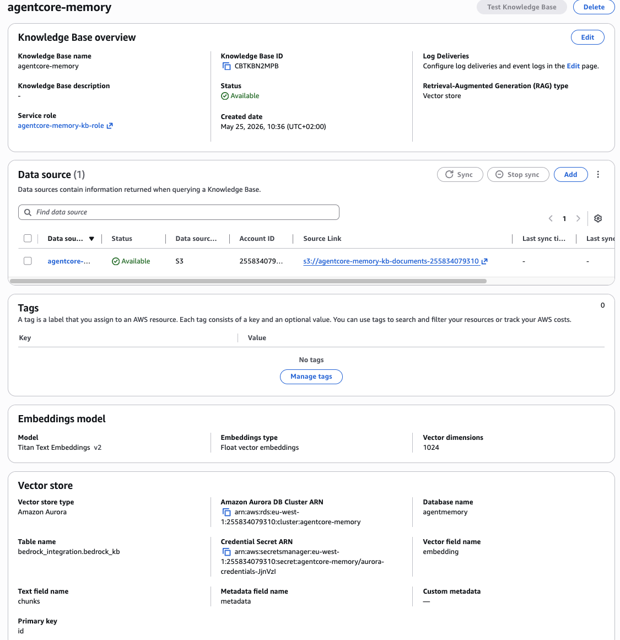Click the S3 data source type cell
This screenshot has width=620, height=640.
[180, 261]
